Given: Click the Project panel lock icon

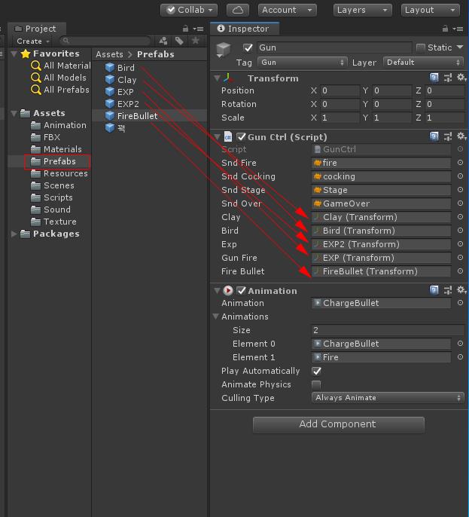Looking at the screenshot, I should [185, 29].
